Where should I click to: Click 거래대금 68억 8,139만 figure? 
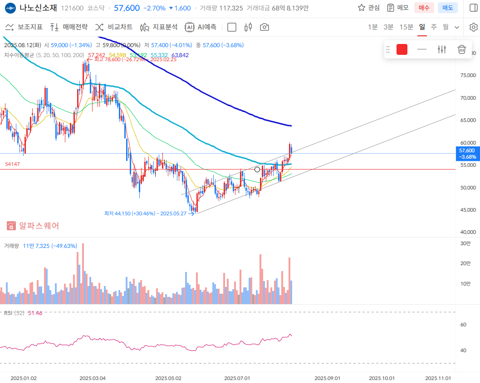[277, 8]
